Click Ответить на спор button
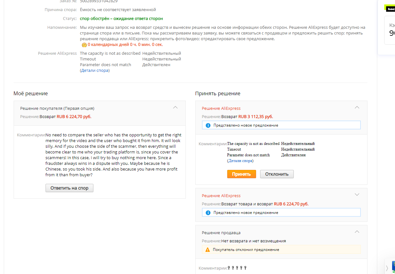Image resolution: width=395 pixels, height=274 pixels. [x=69, y=188]
